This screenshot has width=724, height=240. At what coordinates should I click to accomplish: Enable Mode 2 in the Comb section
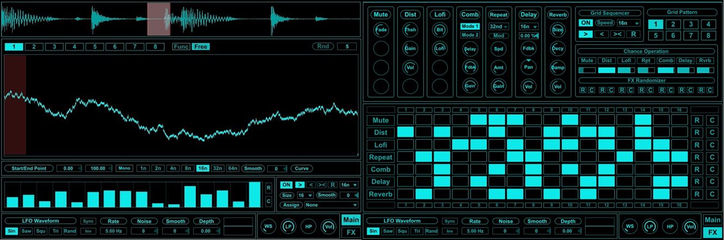[469, 35]
